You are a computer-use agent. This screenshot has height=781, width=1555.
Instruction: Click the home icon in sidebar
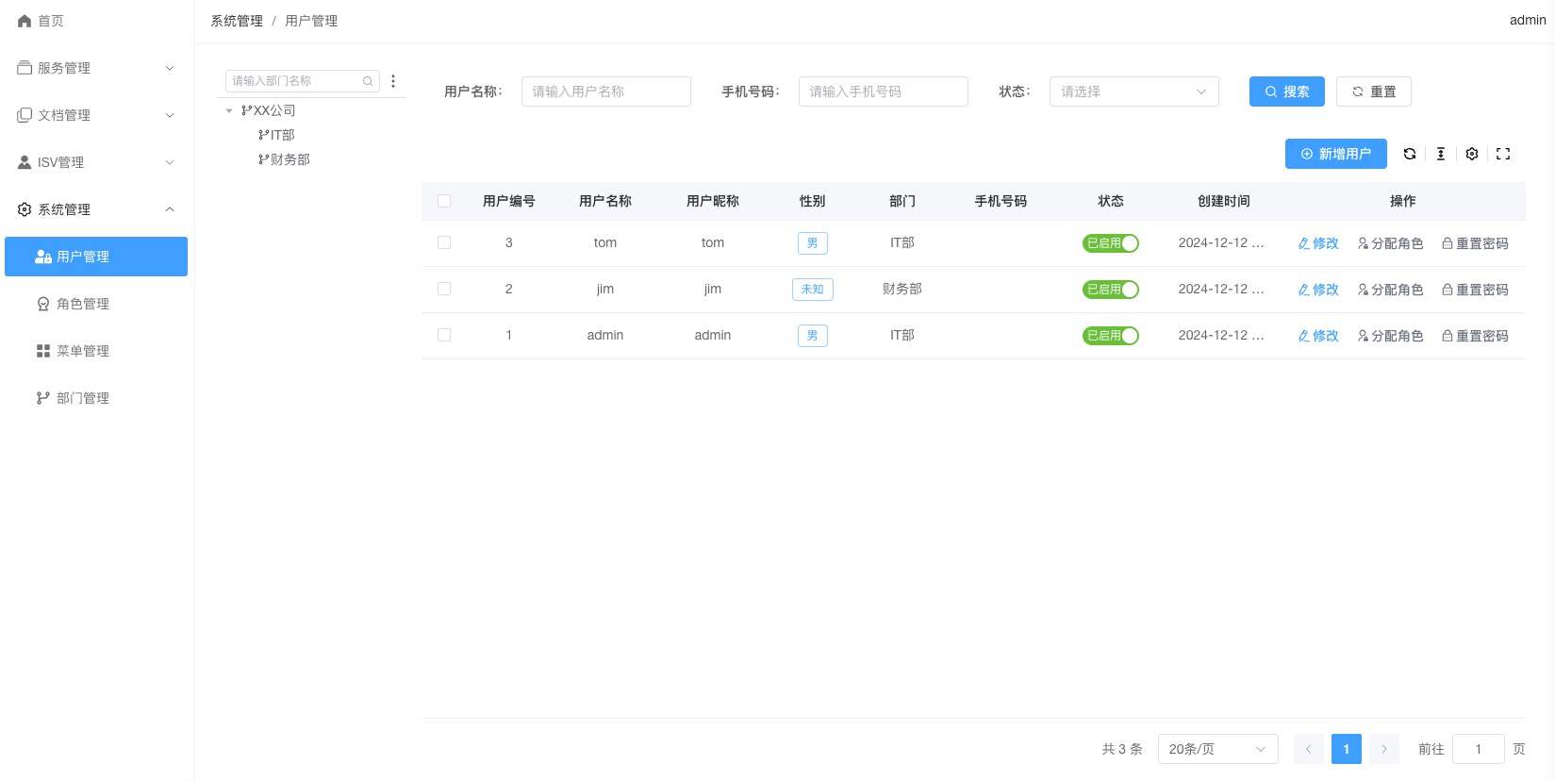[x=25, y=21]
